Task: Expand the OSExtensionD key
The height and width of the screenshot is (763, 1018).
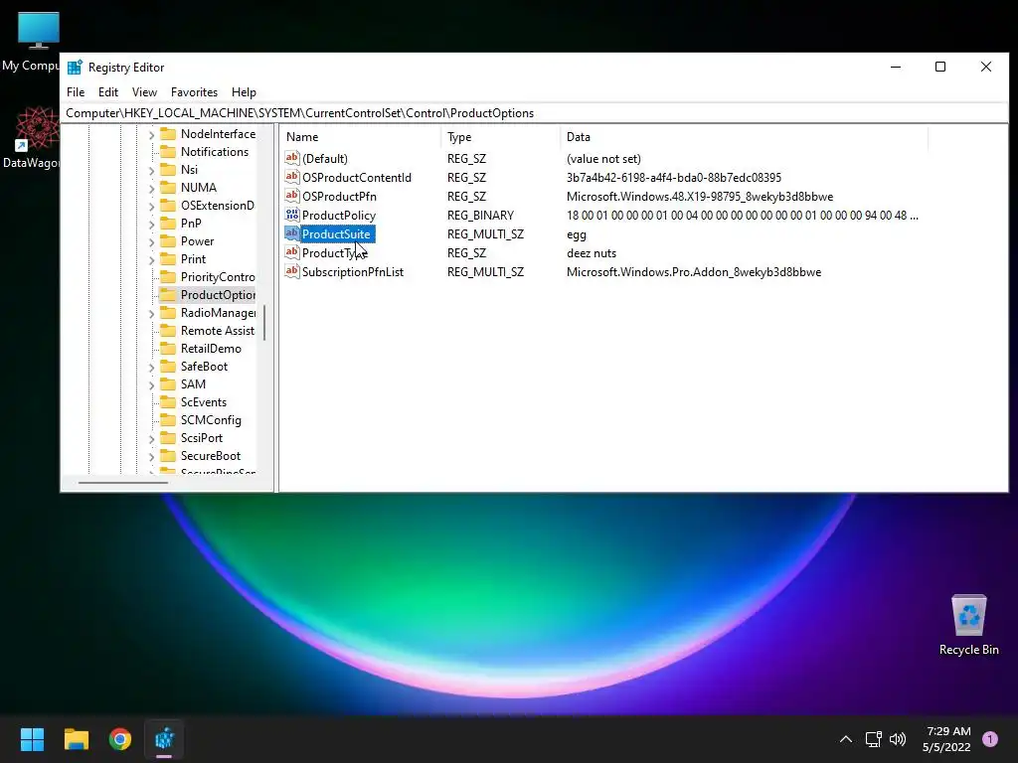Action: 151,206
